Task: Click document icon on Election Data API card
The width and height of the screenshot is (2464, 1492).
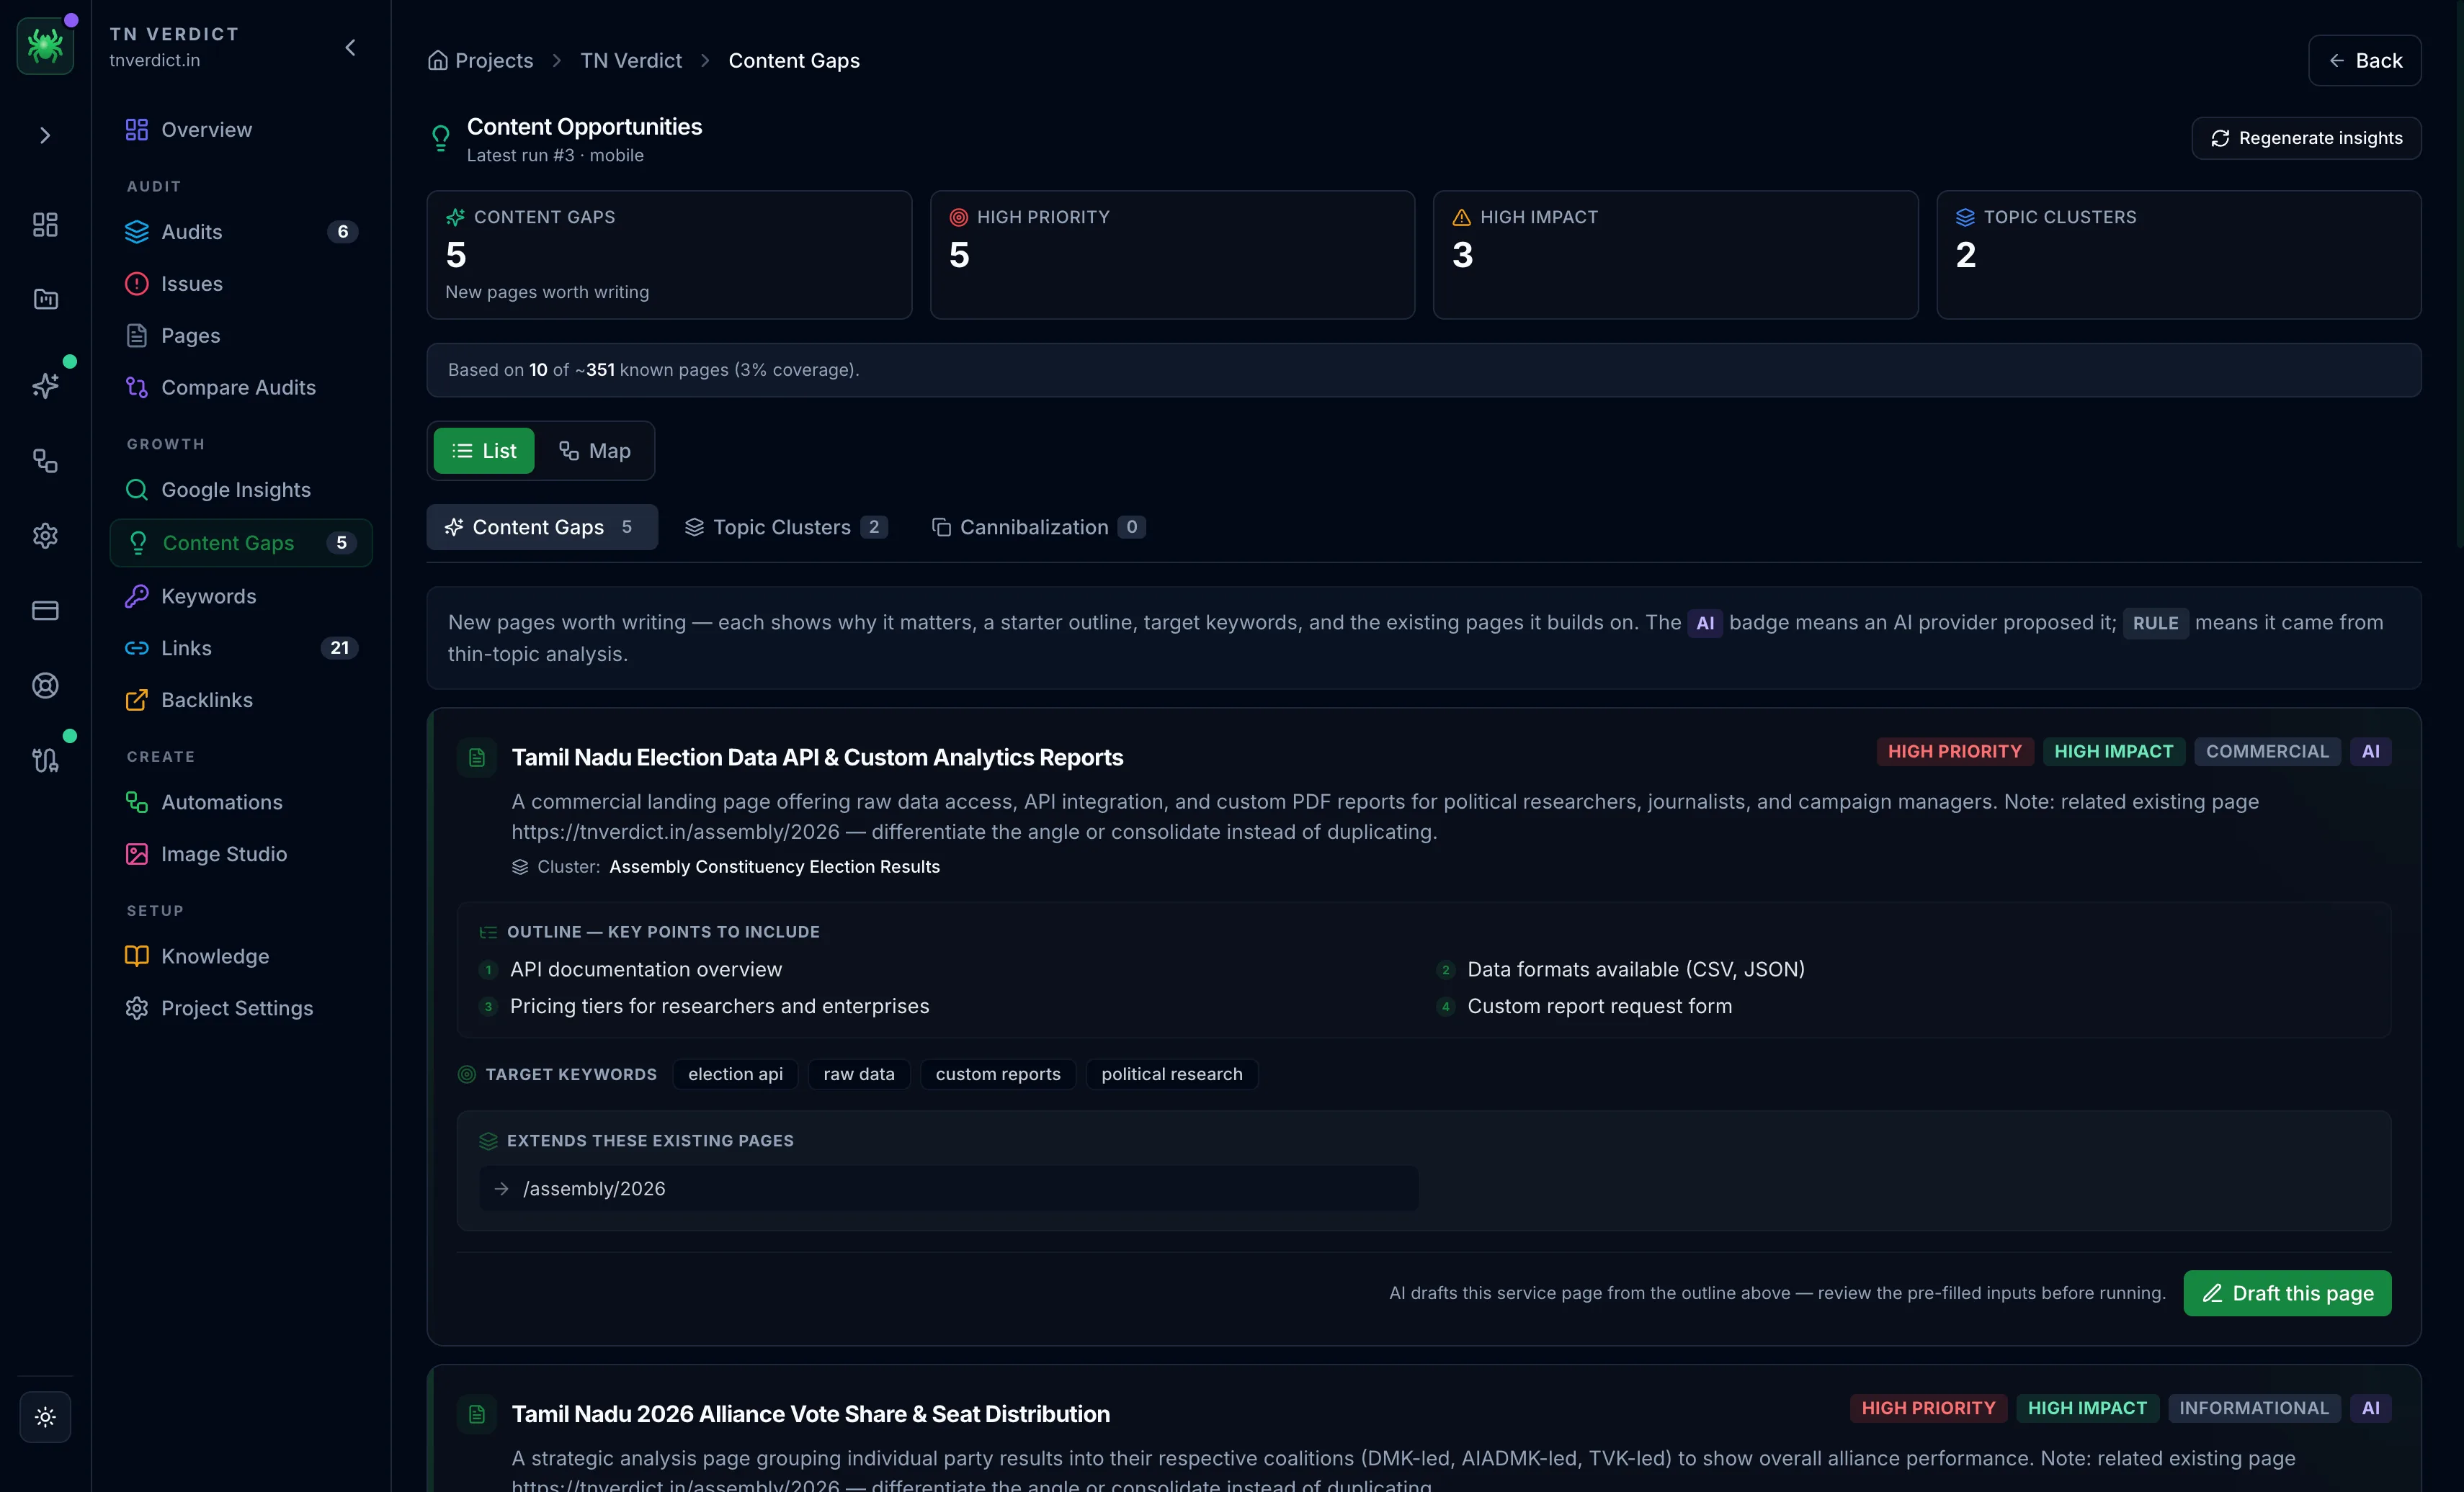Action: pos(477,758)
